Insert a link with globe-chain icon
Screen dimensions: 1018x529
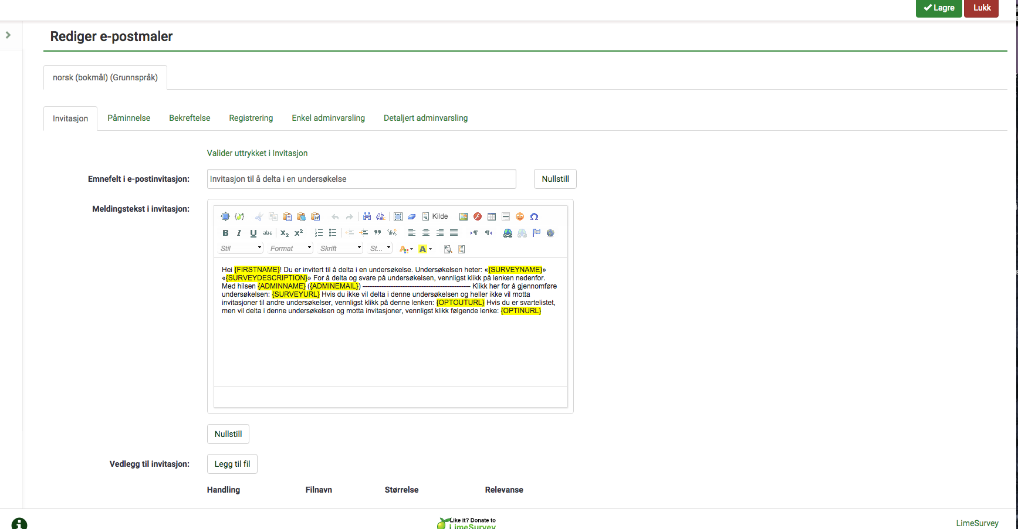(508, 233)
